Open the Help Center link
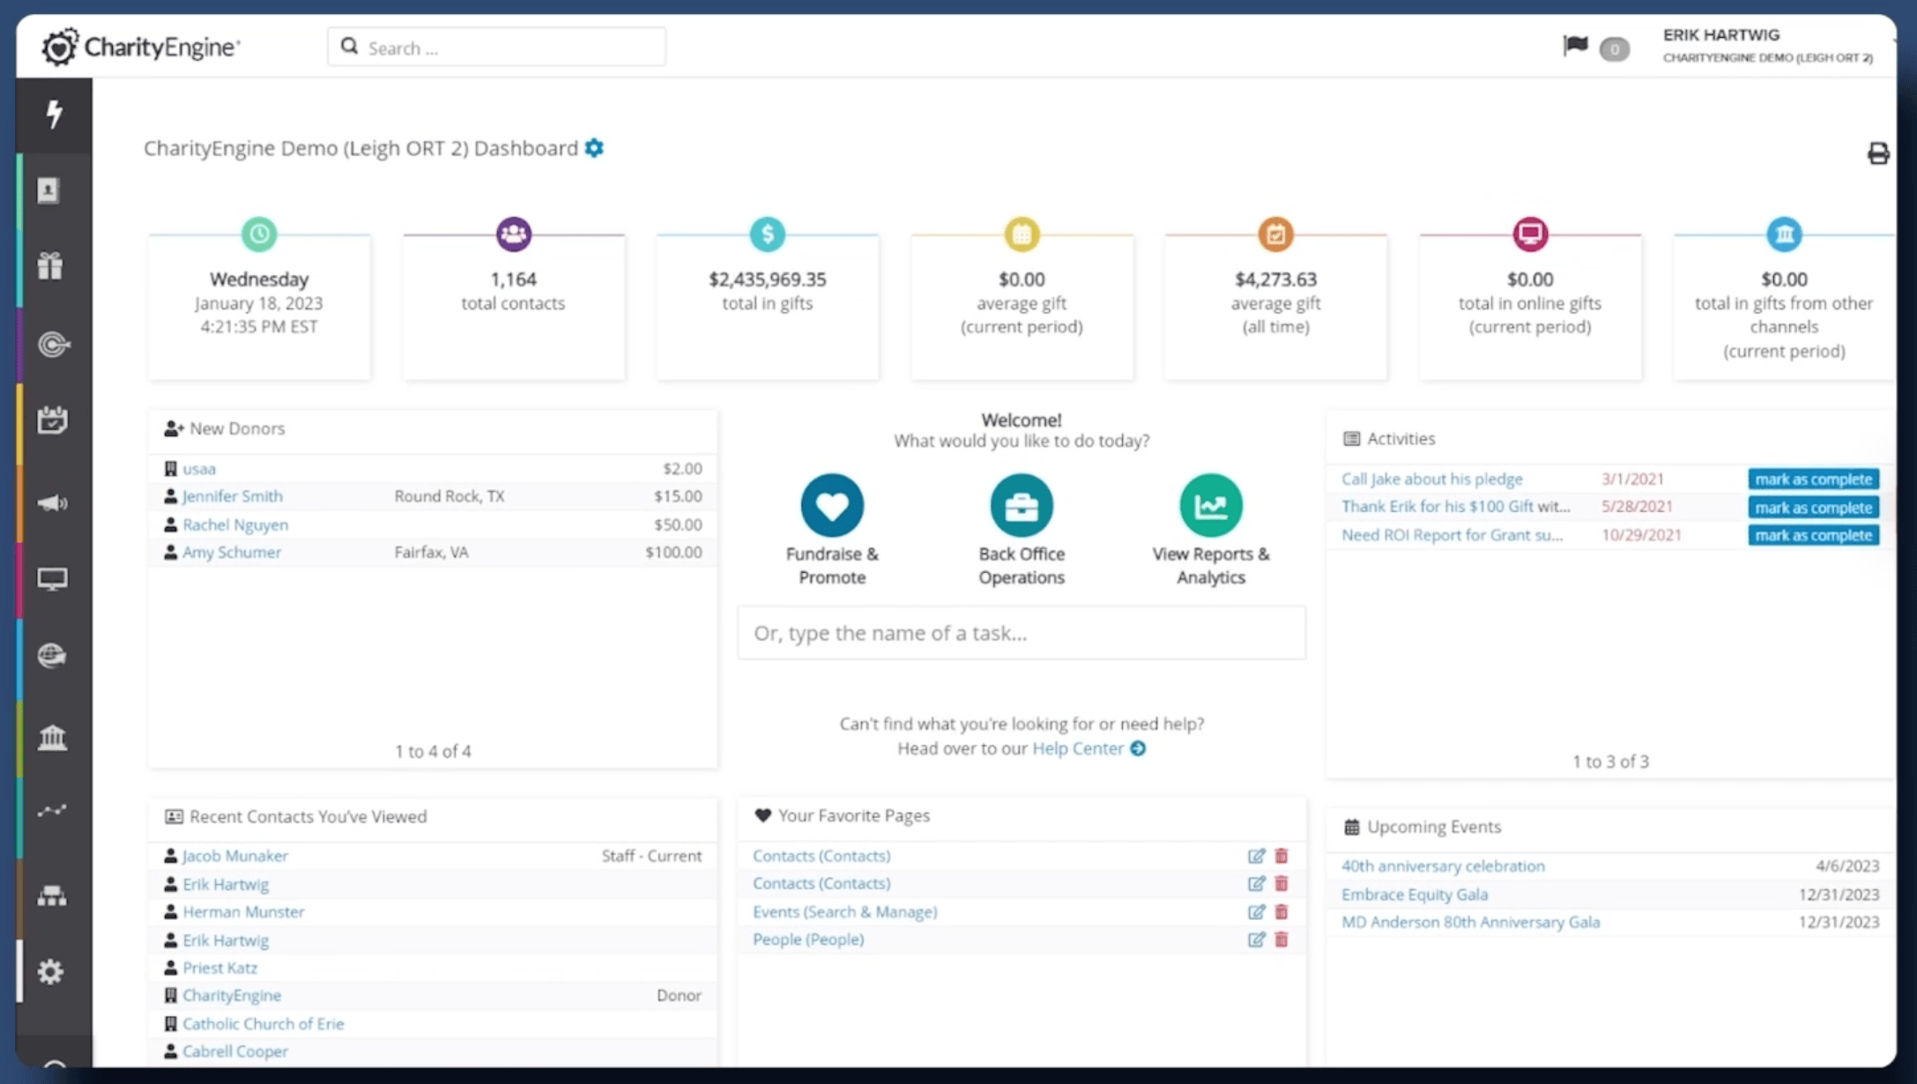The image size is (1917, 1084). [x=1078, y=748]
